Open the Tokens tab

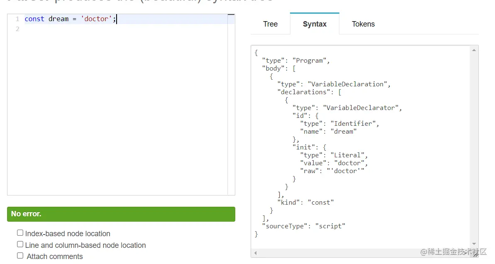point(363,24)
